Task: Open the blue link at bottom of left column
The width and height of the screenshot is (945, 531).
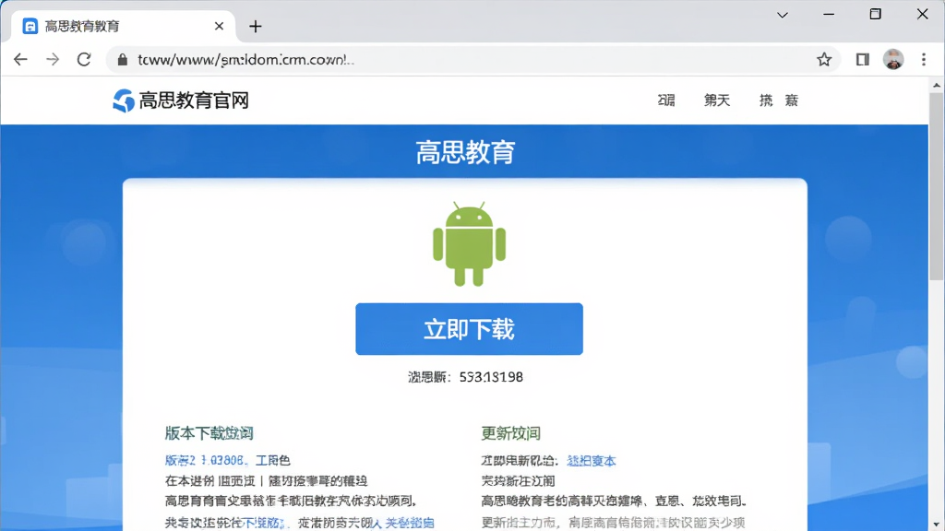Action: coord(402,523)
